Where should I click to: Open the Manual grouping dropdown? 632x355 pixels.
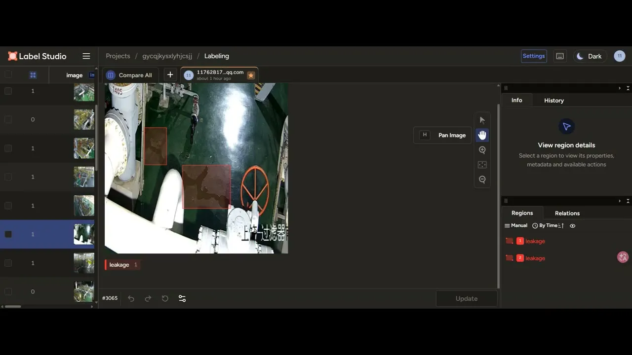[516, 225]
